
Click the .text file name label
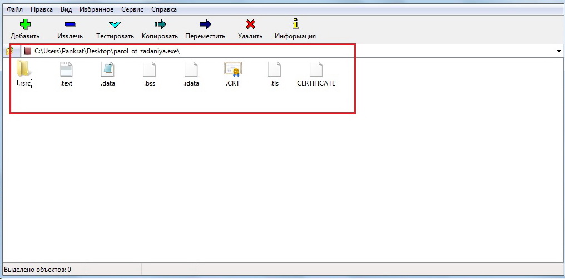66,83
